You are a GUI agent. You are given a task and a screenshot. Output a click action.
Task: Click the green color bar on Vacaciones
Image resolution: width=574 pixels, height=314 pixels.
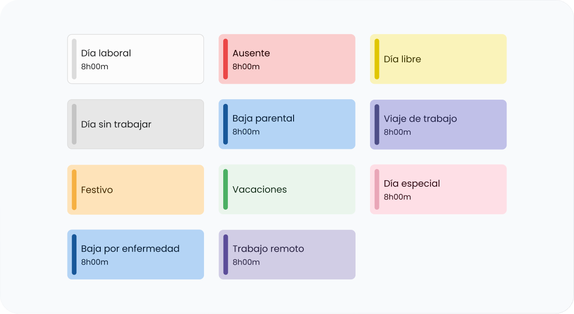(x=226, y=189)
